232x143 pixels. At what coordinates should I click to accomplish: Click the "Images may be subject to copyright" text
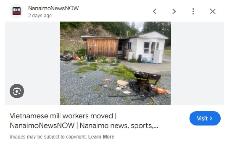coord(48,137)
